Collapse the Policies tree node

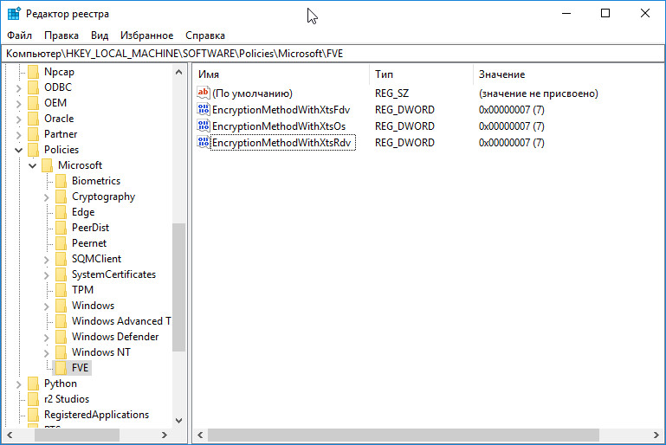click(x=19, y=150)
